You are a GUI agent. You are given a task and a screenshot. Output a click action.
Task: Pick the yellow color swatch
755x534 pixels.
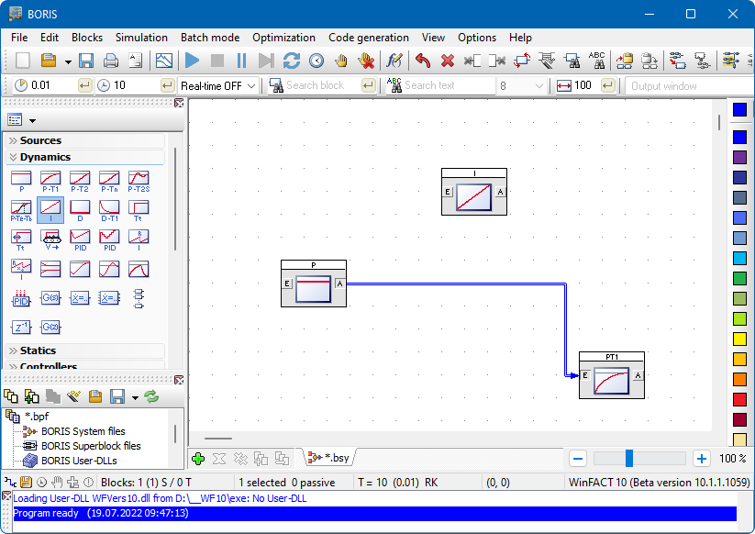[739, 339]
